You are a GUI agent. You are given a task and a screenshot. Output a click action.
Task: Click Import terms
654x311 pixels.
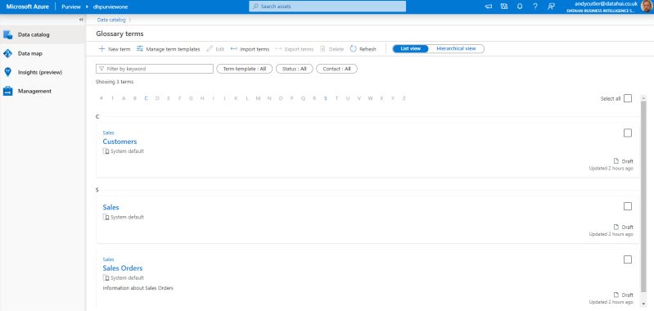[x=250, y=49]
